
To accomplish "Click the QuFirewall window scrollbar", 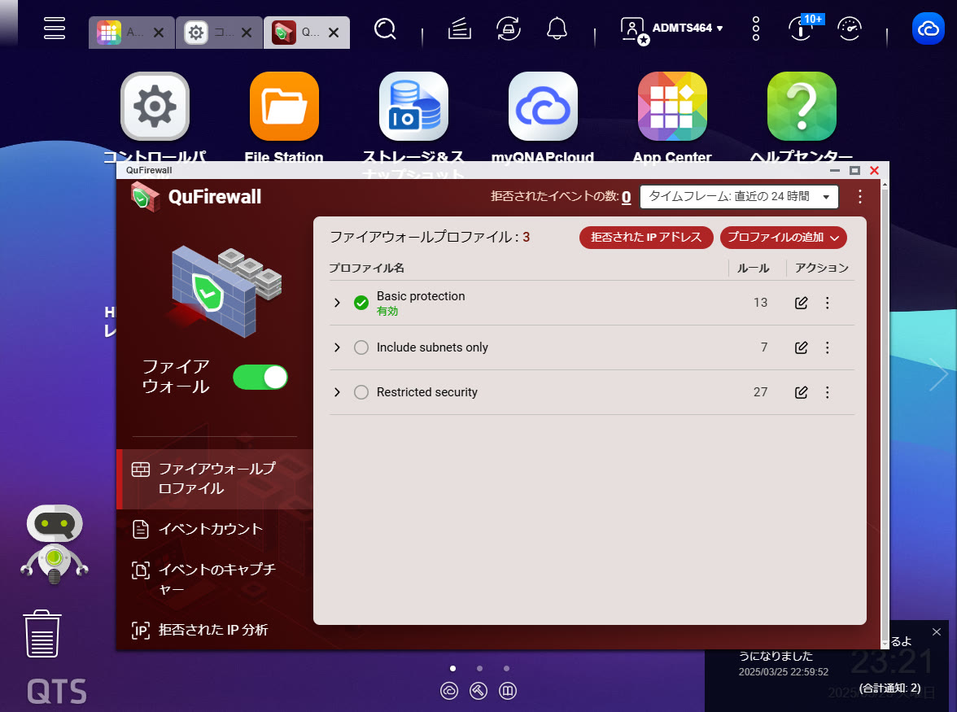I will pos(885,413).
